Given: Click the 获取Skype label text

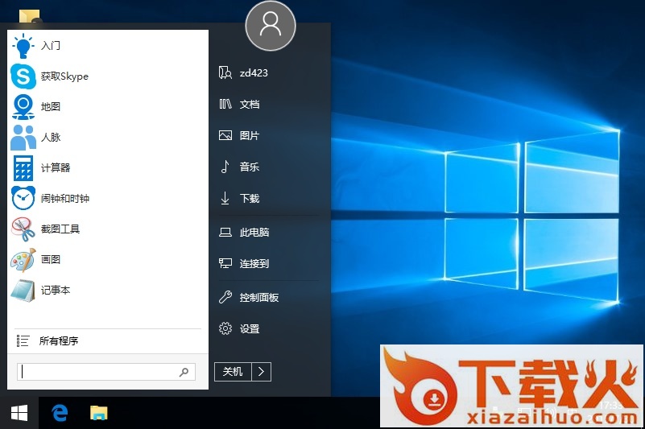Looking at the screenshot, I should [64, 76].
